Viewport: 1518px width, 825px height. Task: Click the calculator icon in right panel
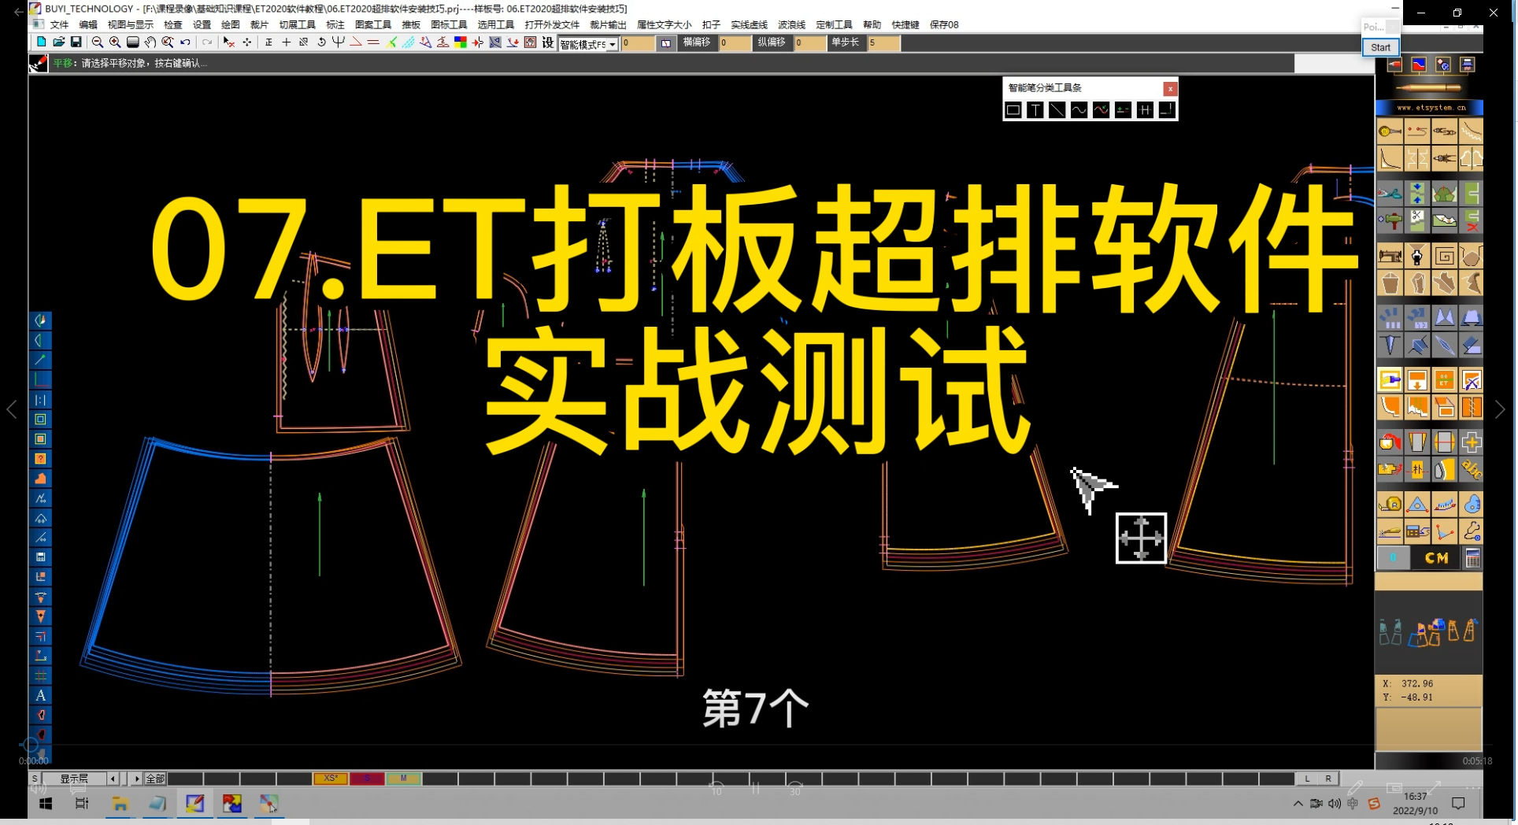pos(1472,558)
